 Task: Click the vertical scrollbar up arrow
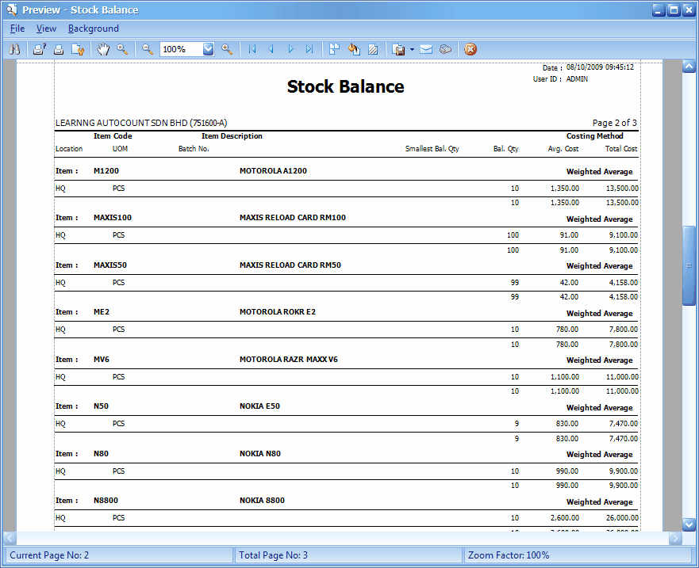689,67
